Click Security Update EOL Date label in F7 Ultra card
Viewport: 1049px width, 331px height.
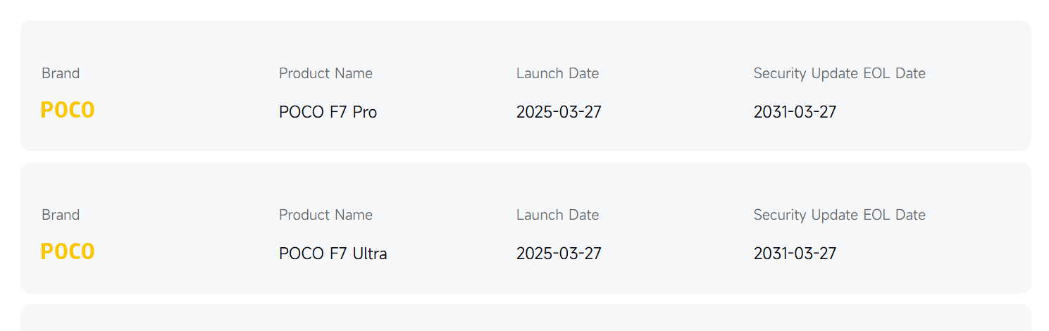point(839,215)
